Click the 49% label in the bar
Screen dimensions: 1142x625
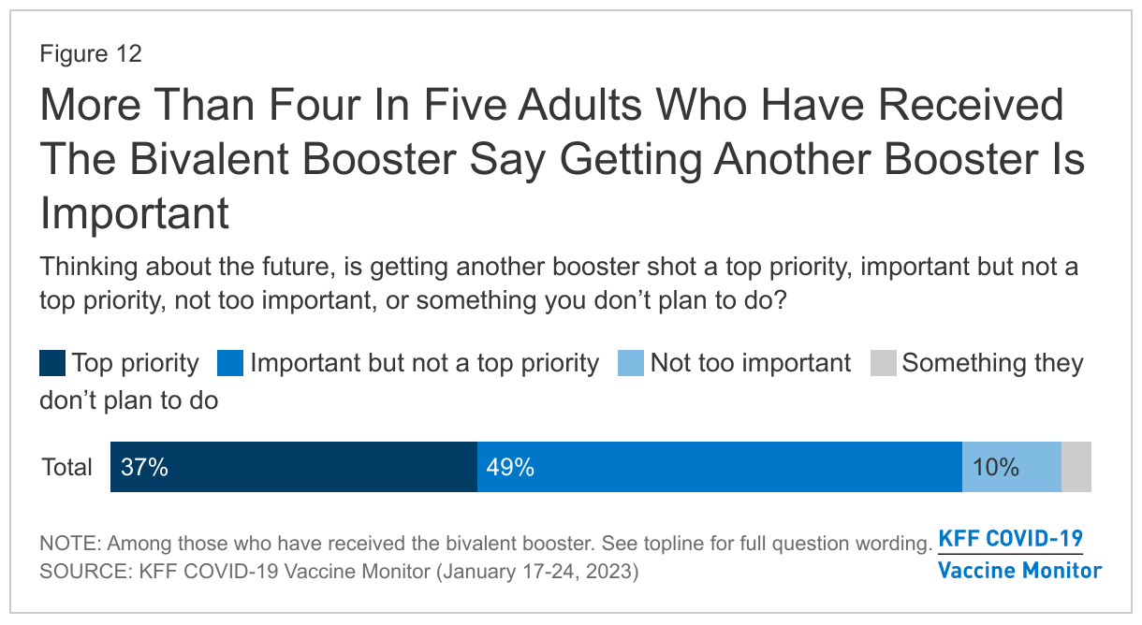click(x=511, y=467)
